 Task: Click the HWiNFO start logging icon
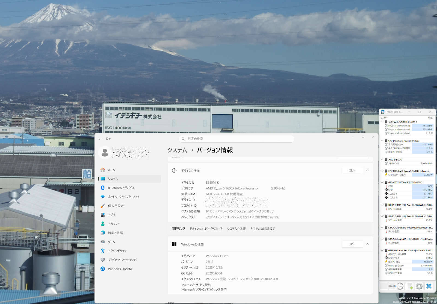tap(410, 286)
